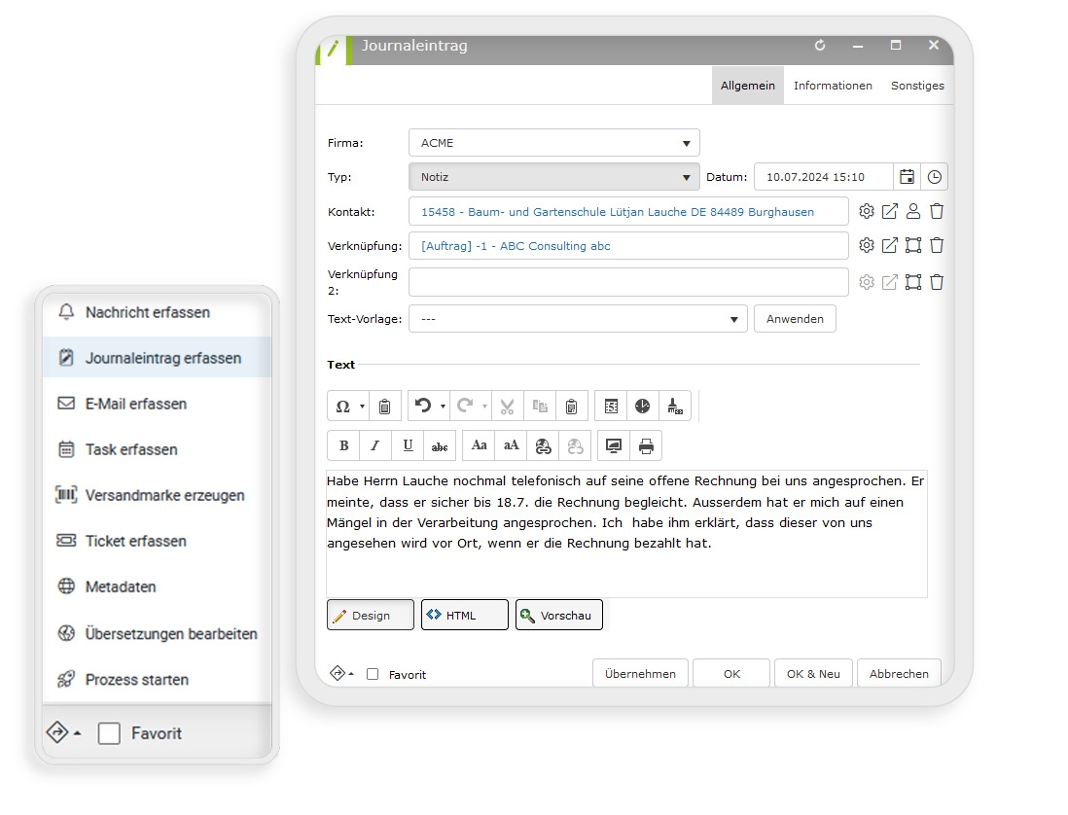Reload the Journaleintrag dialog with the refresh icon
The image size is (1068, 815).
pyautogui.click(x=820, y=45)
